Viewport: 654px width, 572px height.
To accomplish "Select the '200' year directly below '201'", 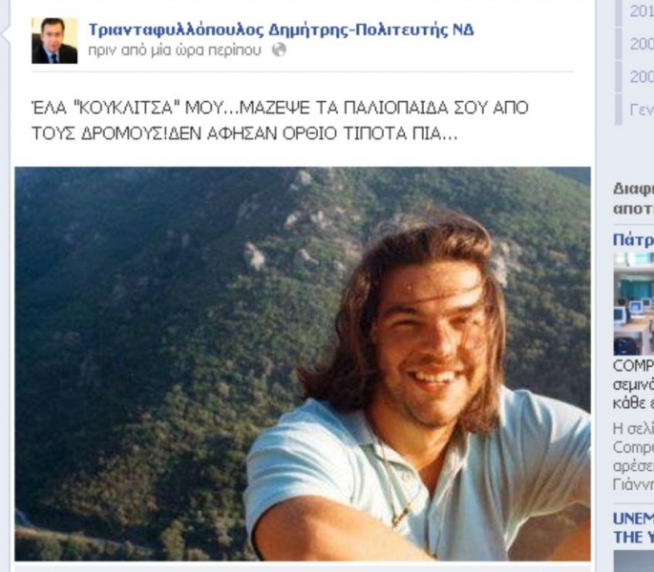I will pos(642,44).
